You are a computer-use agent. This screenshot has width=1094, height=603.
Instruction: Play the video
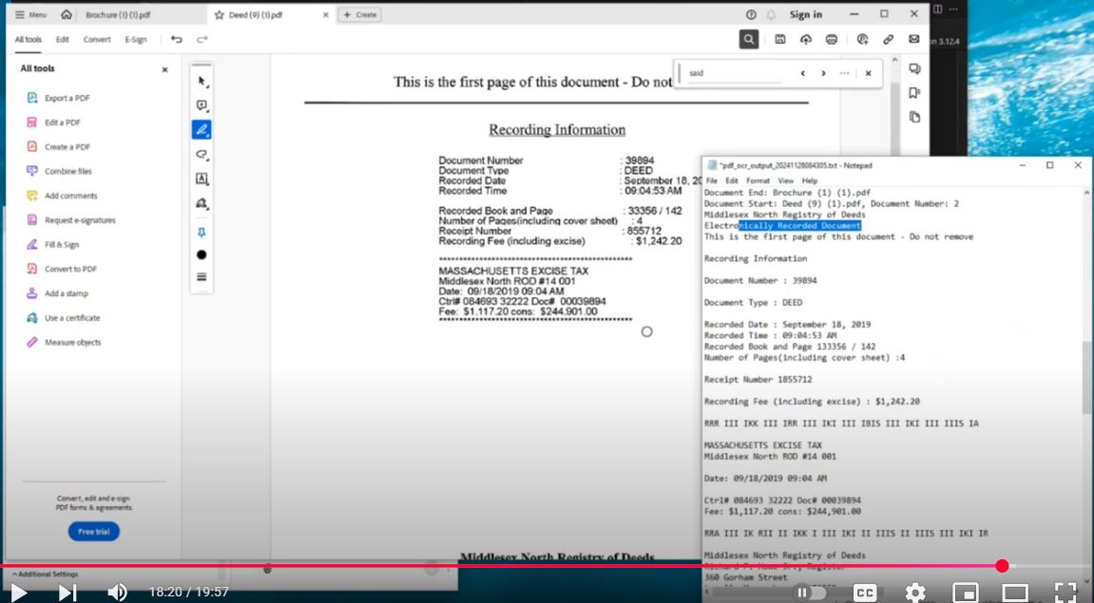[19, 593]
